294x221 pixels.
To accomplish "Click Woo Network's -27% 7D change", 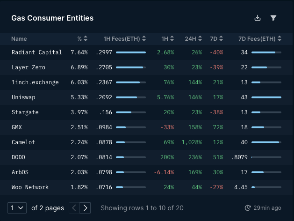I will 216,187.
